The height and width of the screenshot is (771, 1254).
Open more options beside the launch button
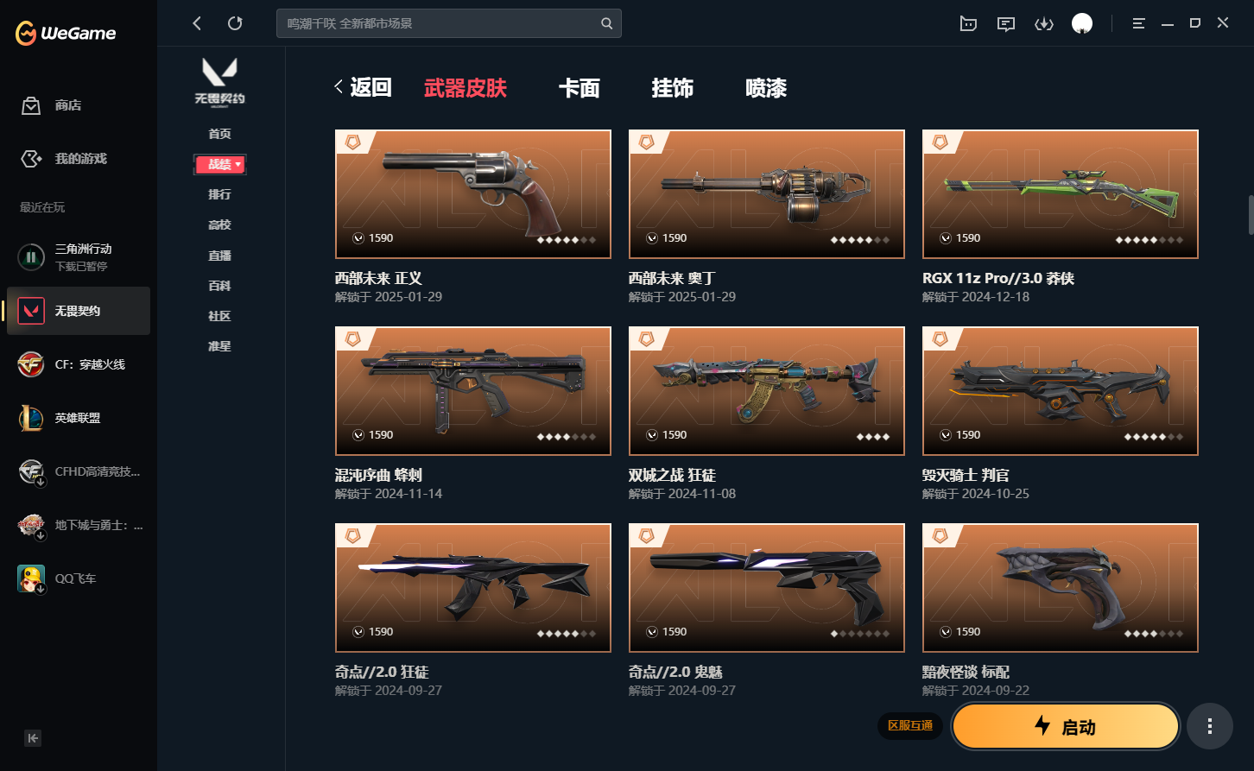[1209, 726]
